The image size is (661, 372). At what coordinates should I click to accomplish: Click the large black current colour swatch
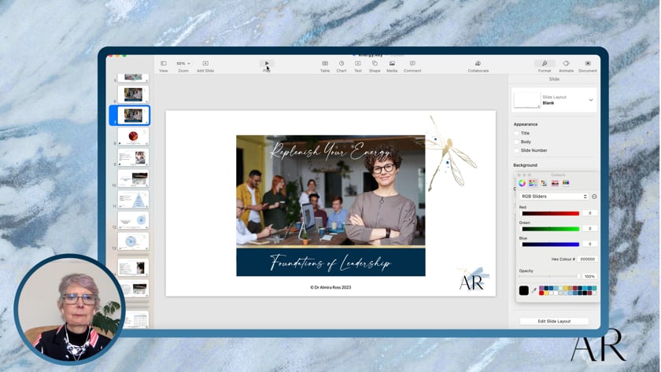click(x=523, y=290)
